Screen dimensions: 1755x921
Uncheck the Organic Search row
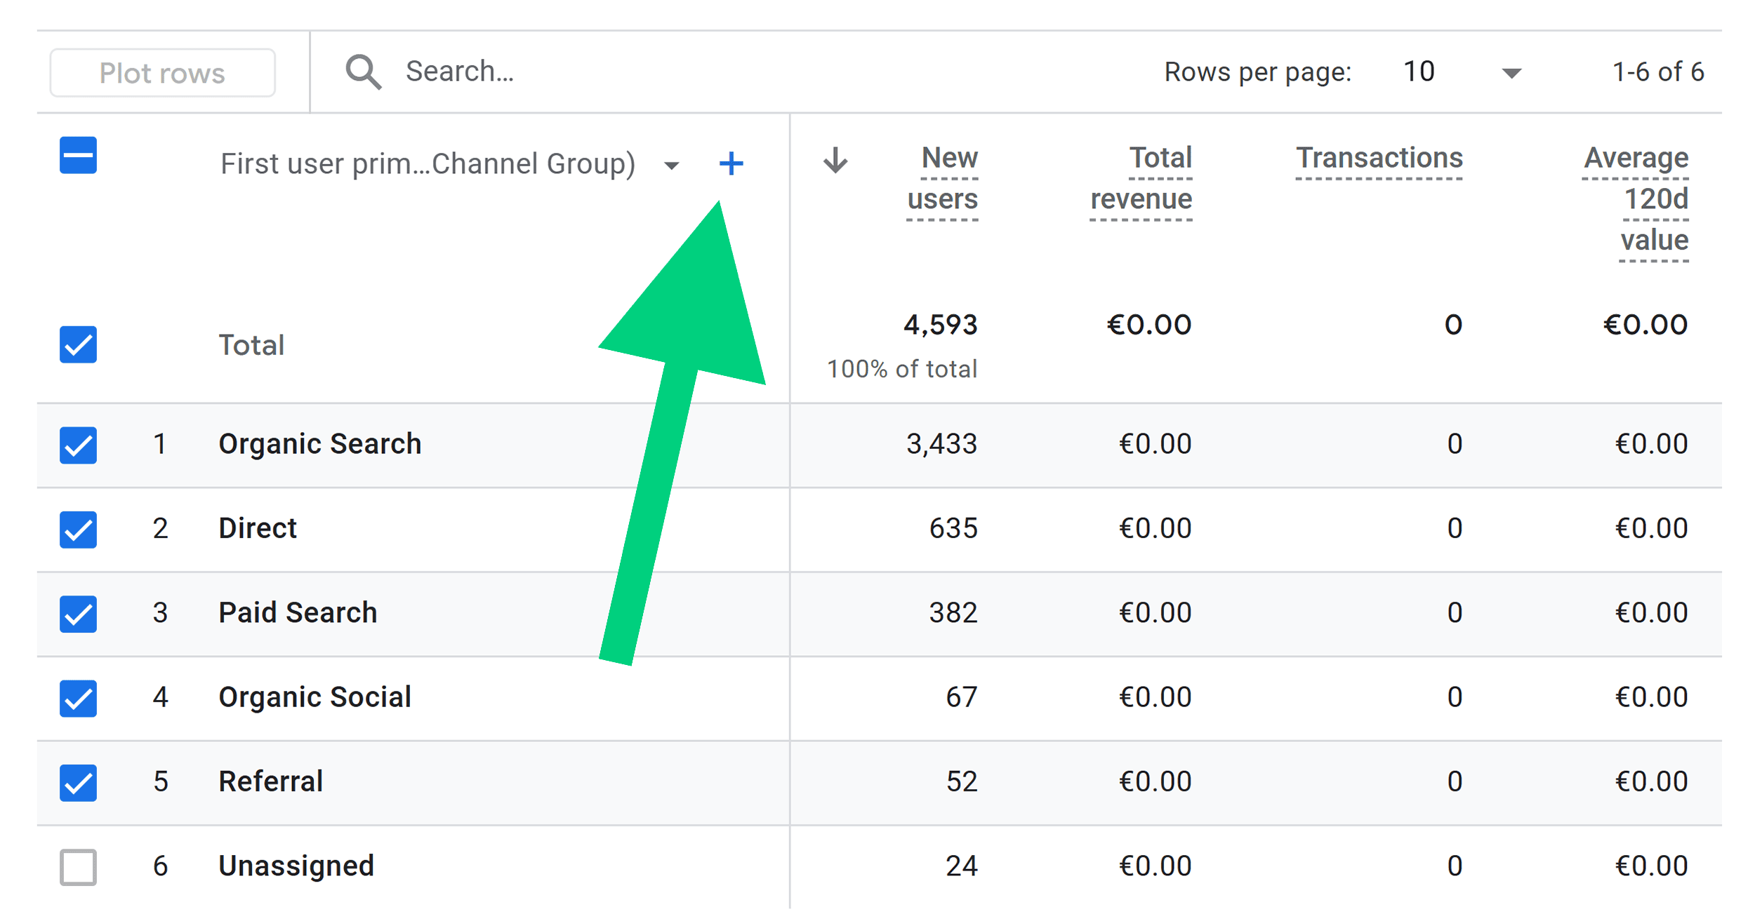[77, 445]
